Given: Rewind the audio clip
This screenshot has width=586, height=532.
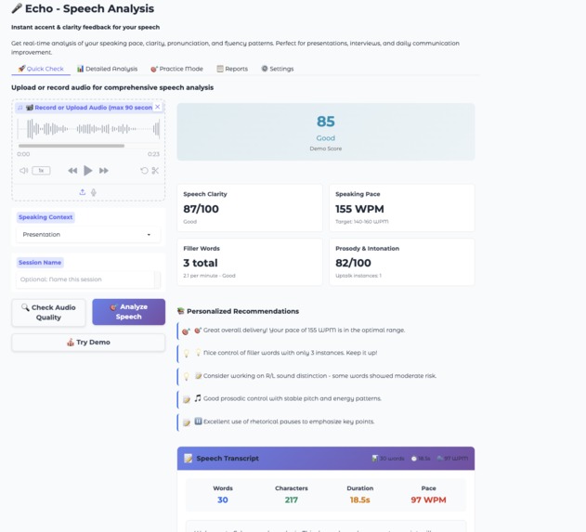Looking at the screenshot, I should 72,171.
